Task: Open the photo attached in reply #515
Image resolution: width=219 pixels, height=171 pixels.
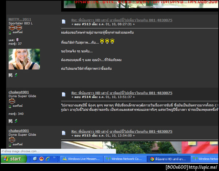Action: click(139, 147)
